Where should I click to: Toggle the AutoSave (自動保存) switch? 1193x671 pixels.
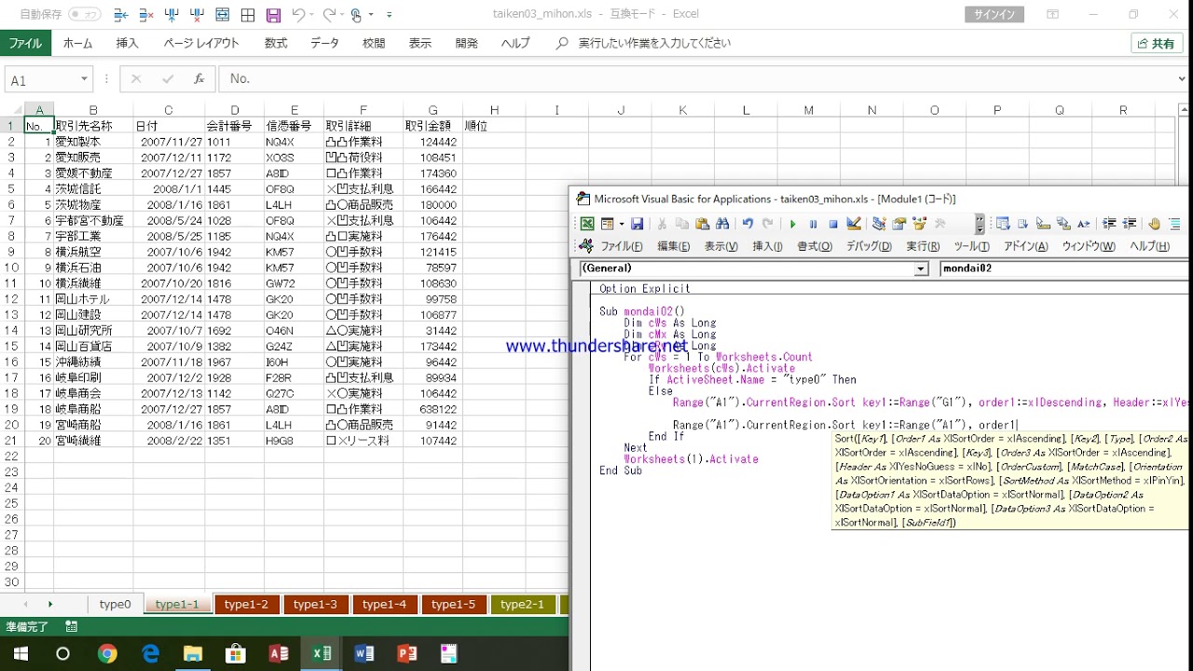[x=85, y=15]
